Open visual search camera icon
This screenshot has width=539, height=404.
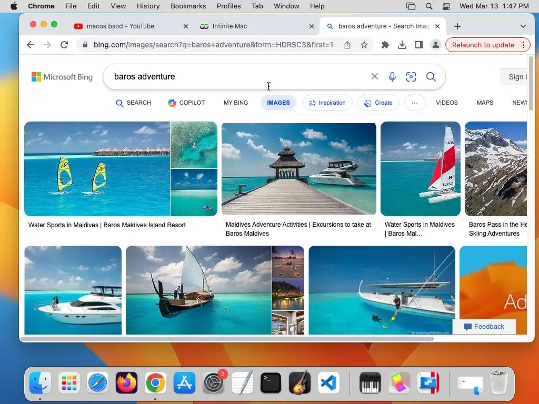point(411,77)
